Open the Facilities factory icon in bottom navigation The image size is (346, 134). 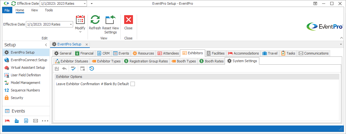click(x=17, y=121)
